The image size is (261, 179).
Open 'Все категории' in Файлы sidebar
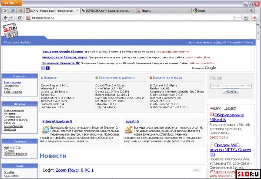(x=14, y=110)
